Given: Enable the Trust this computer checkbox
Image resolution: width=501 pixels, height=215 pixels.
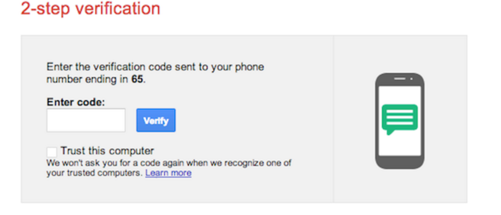Looking at the screenshot, I should [x=52, y=152].
